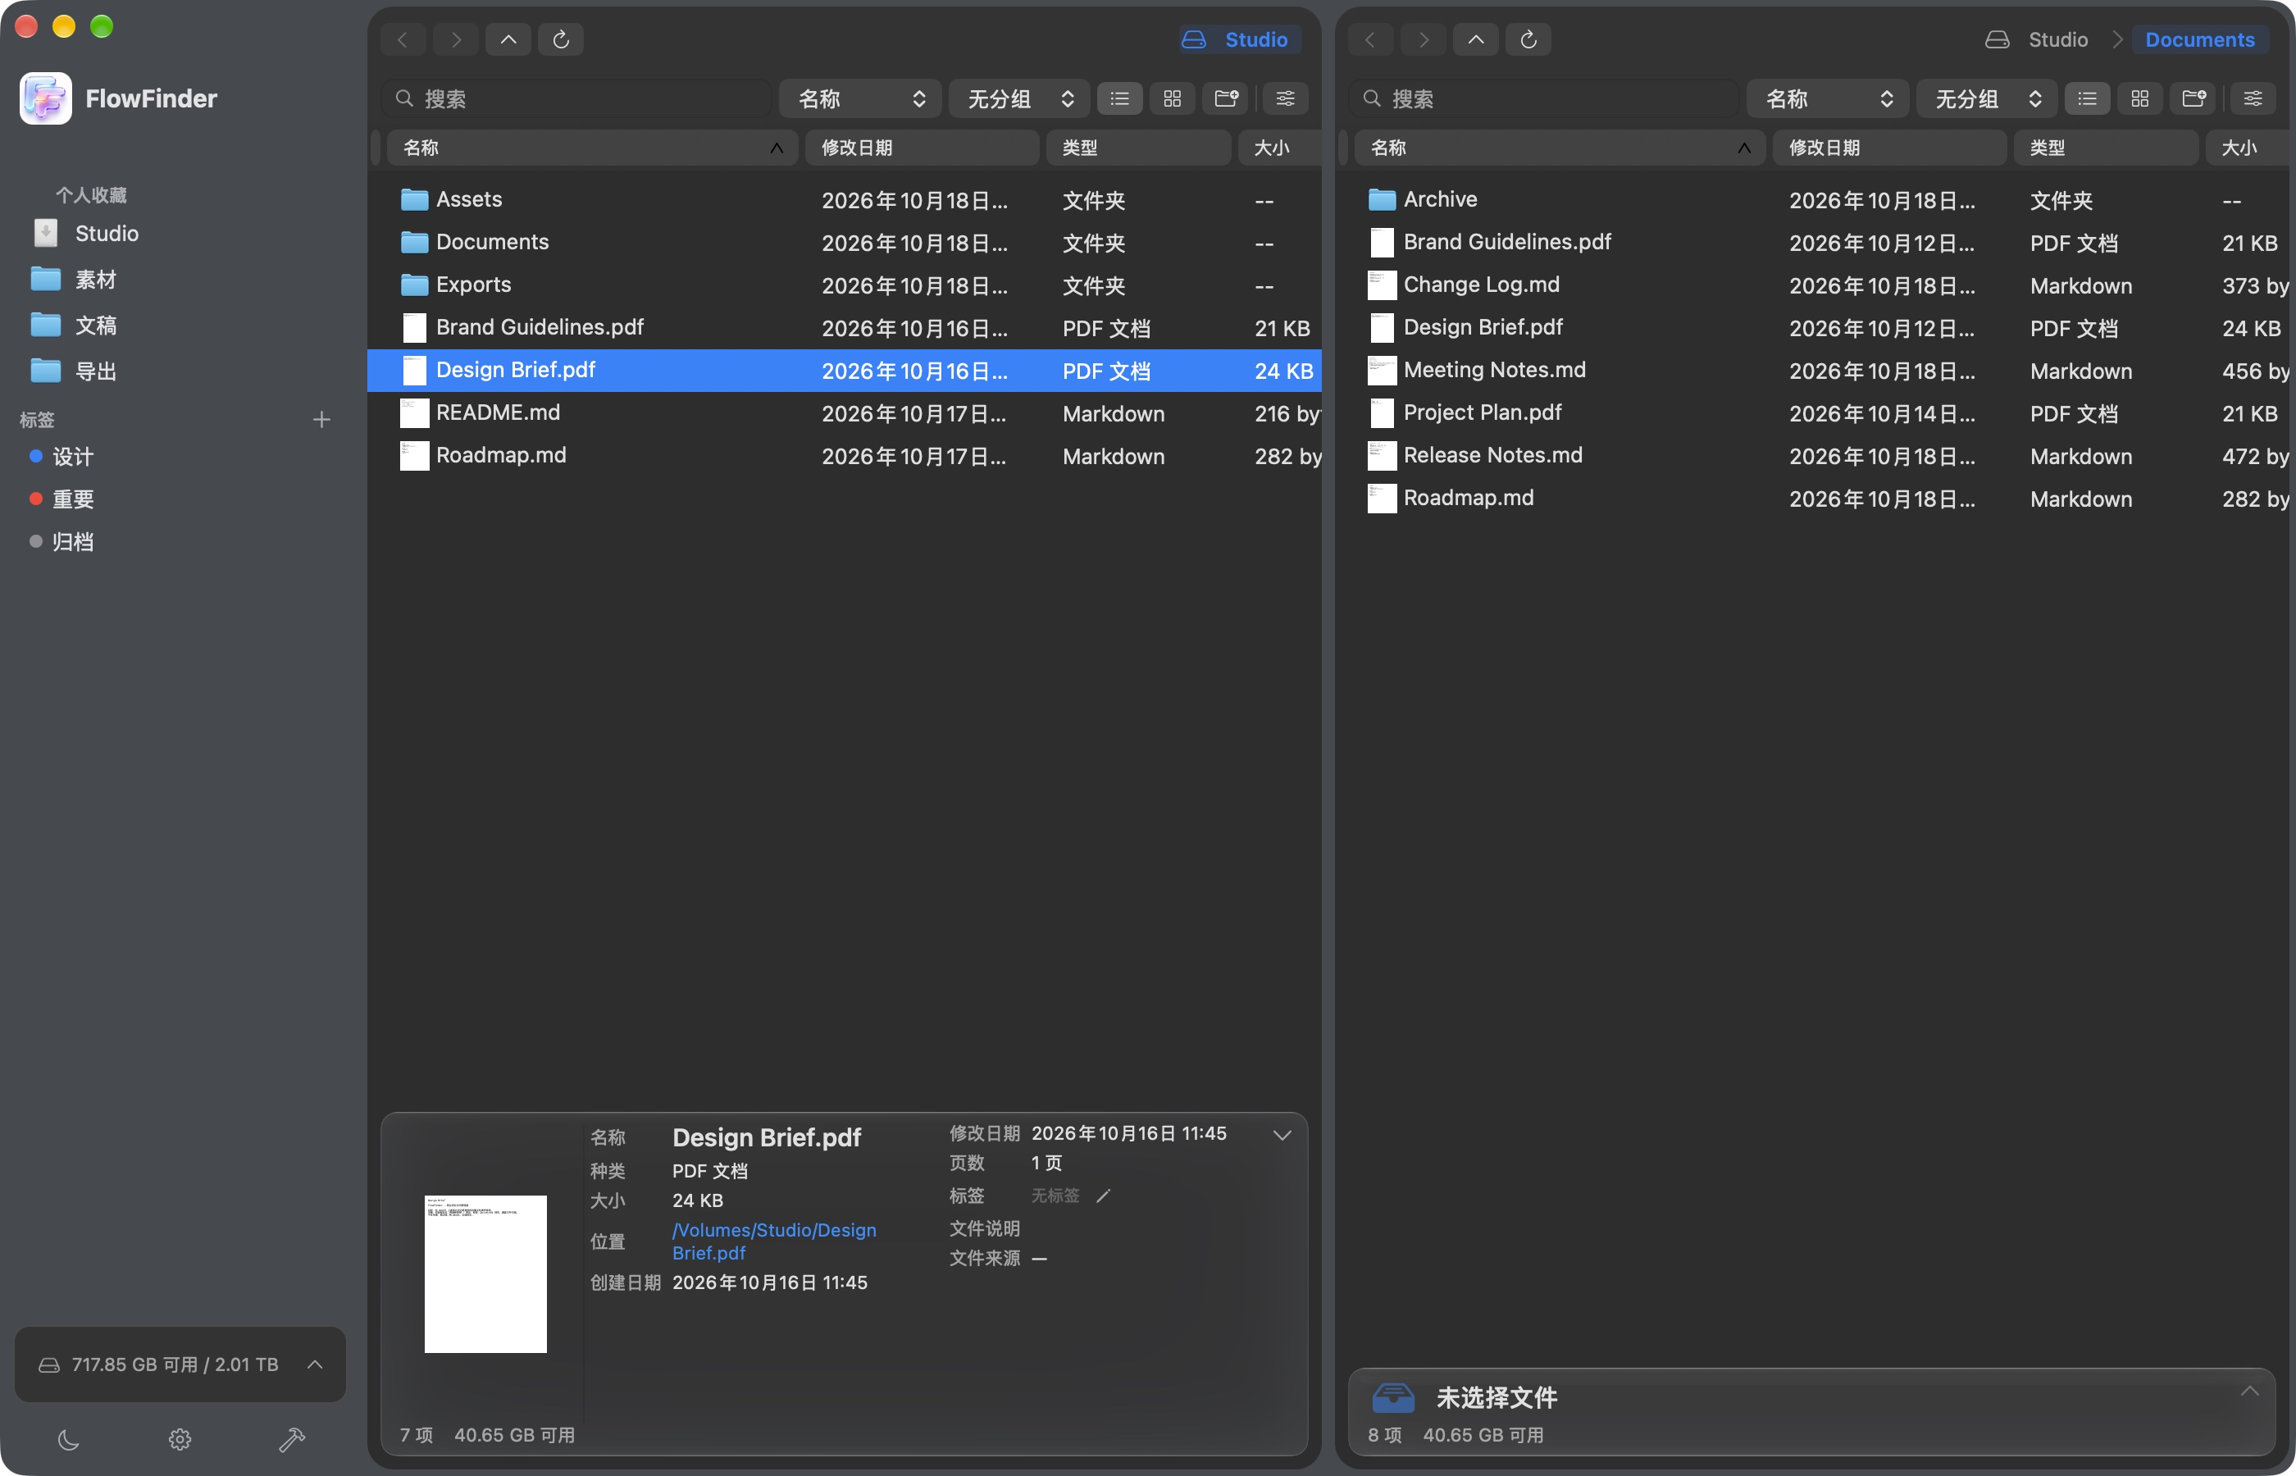Edit tags with pencil icon in info panel
This screenshot has width=2296, height=1476.
1103,1196
